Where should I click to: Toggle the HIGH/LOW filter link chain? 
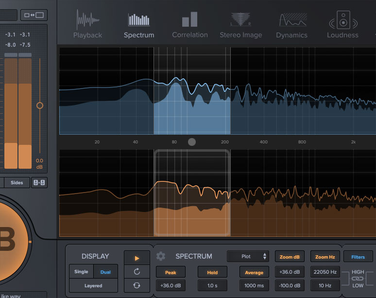358,279
